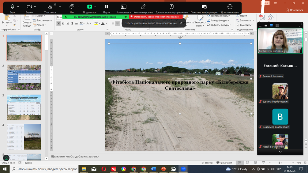Viewport: 308px width, 173px height.
Task: Click Остановить совместное использование button
Action: [x=156, y=17]
